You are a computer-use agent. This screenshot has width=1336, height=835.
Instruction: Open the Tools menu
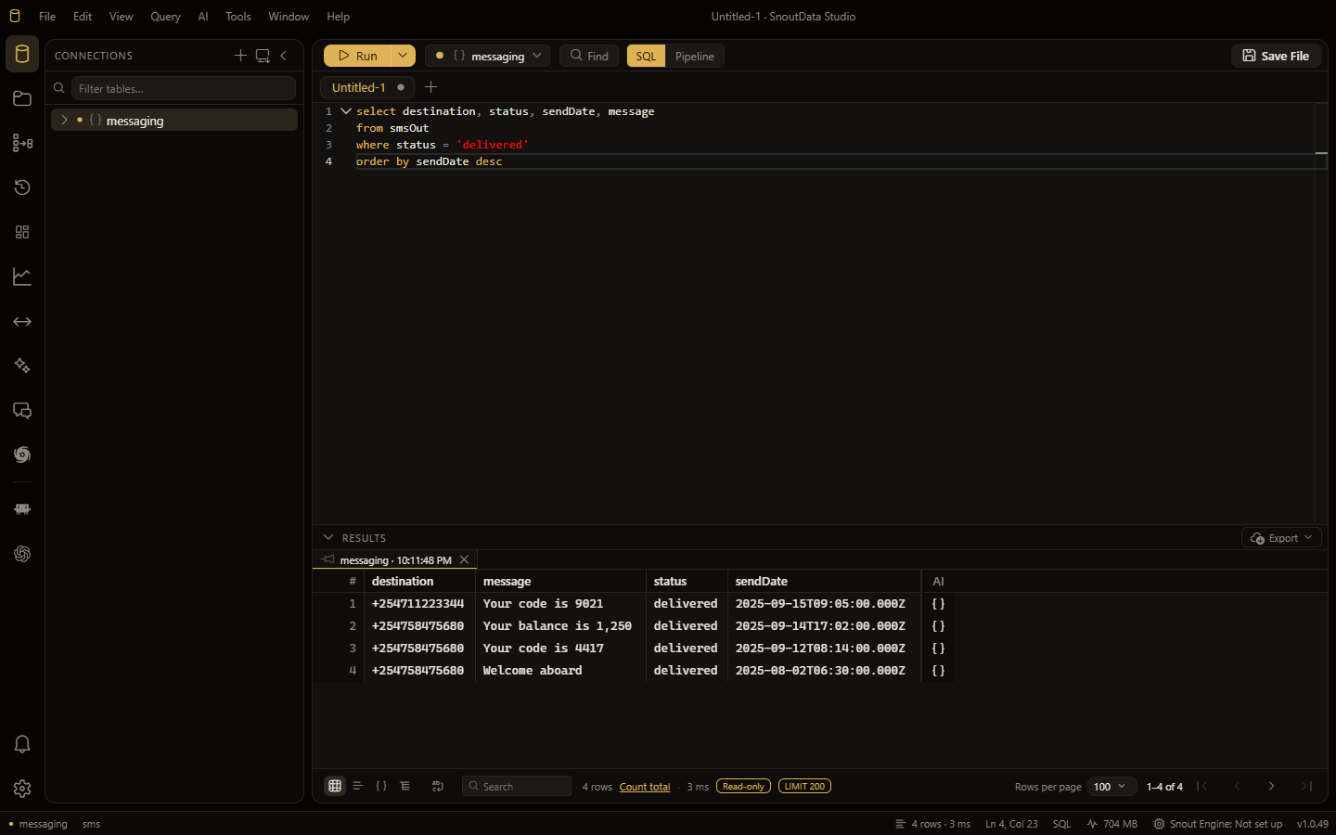238,17
